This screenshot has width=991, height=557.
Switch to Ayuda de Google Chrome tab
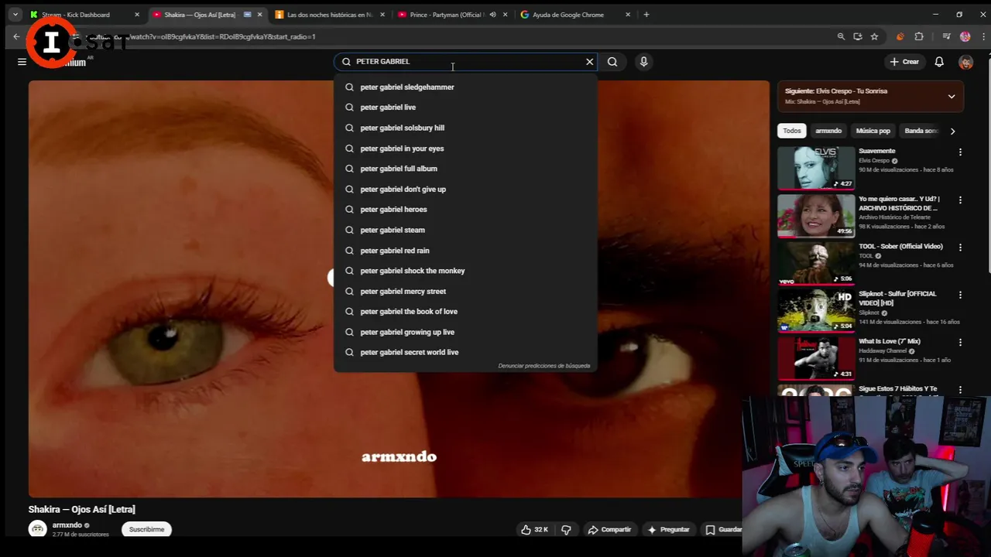(575, 15)
